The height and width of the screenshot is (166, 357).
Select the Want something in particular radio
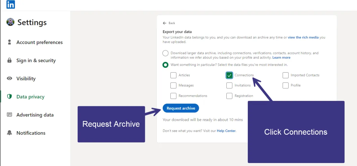(165, 65)
